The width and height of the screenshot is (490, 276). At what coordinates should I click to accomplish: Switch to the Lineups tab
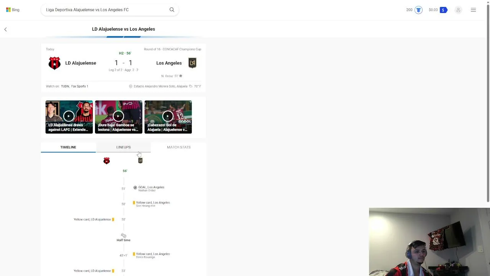pos(123,147)
